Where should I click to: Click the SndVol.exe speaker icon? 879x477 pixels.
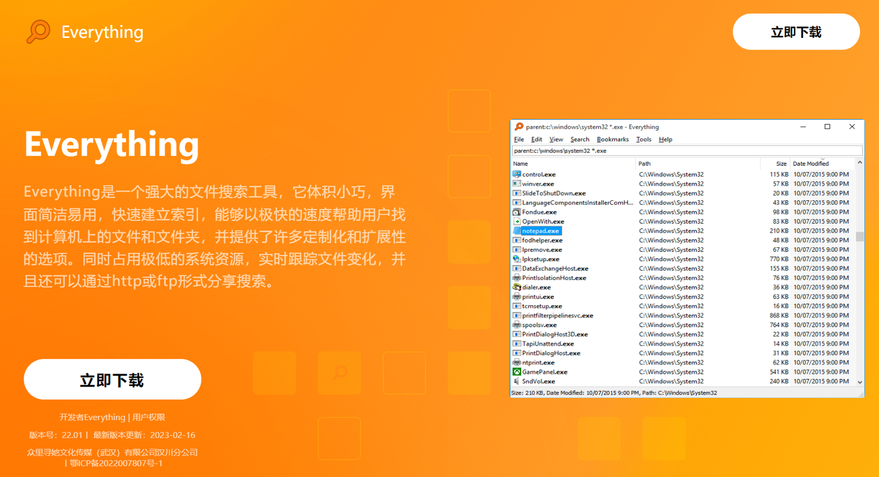[x=517, y=381]
